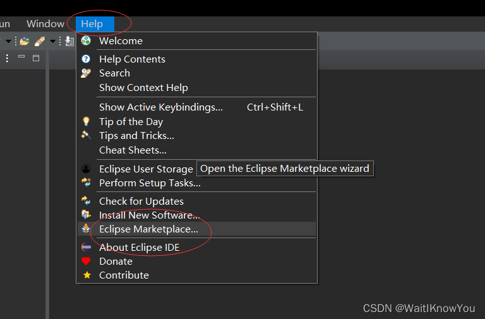Open the side panel View Menu dots

click(x=7, y=58)
